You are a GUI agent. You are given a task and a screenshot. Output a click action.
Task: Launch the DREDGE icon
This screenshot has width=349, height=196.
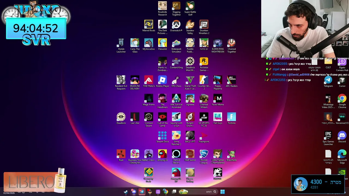click(218, 174)
